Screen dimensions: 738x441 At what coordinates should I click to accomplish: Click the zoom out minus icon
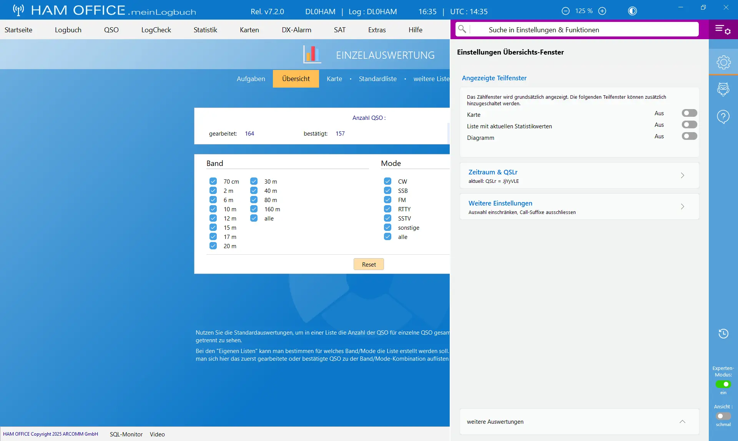(x=565, y=11)
